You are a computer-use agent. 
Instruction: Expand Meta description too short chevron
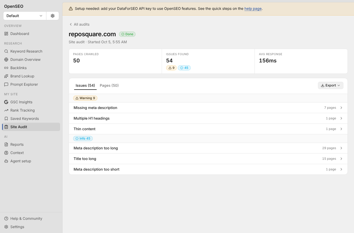click(x=341, y=169)
